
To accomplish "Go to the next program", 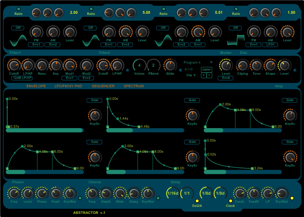I will (x=209, y=75).
